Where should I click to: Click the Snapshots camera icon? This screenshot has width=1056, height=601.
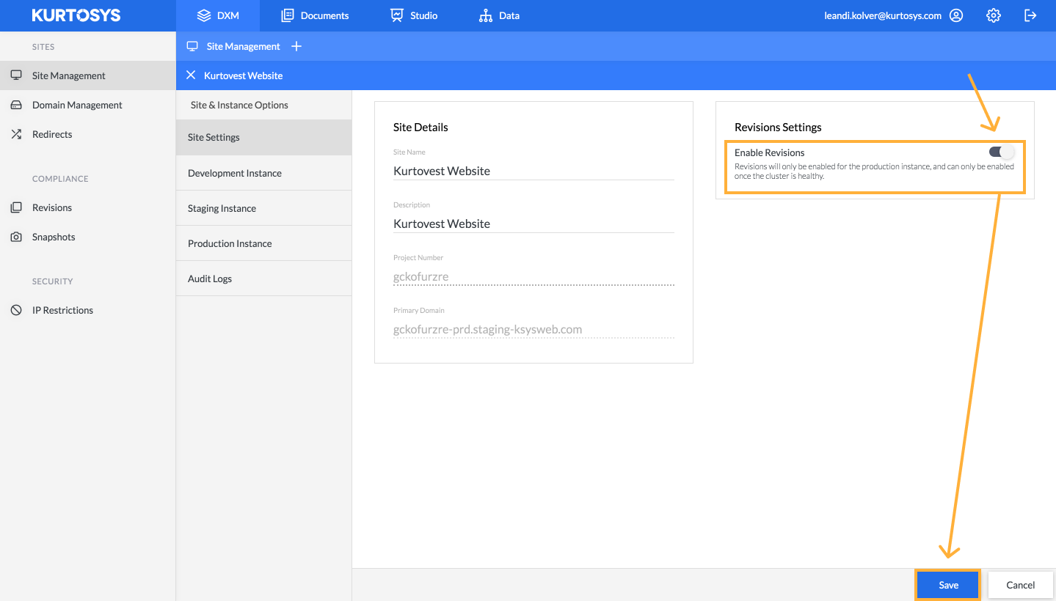(16, 237)
